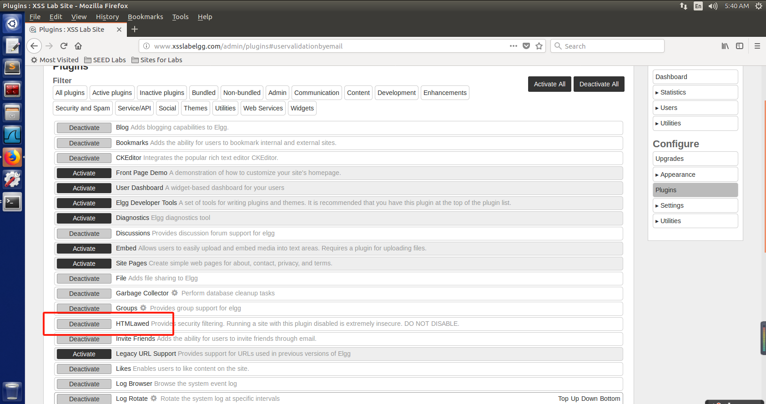Image resolution: width=766 pixels, height=404 pixels.
Task: Toggle the sidebar view
Action: (x=740, y=46)
